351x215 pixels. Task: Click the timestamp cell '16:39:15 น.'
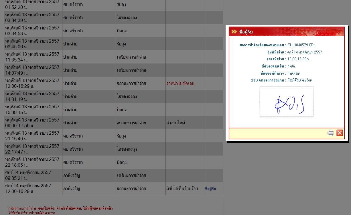point(33,110)
